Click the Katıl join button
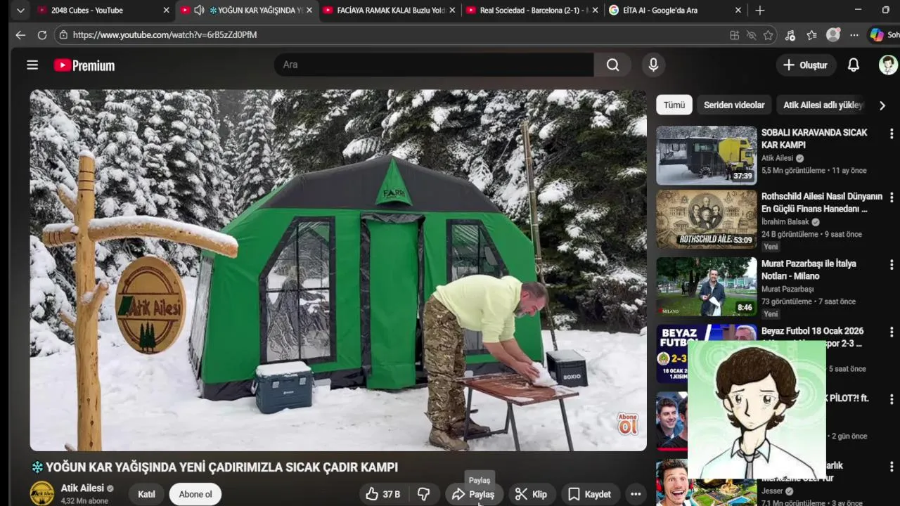 point(146,494)
